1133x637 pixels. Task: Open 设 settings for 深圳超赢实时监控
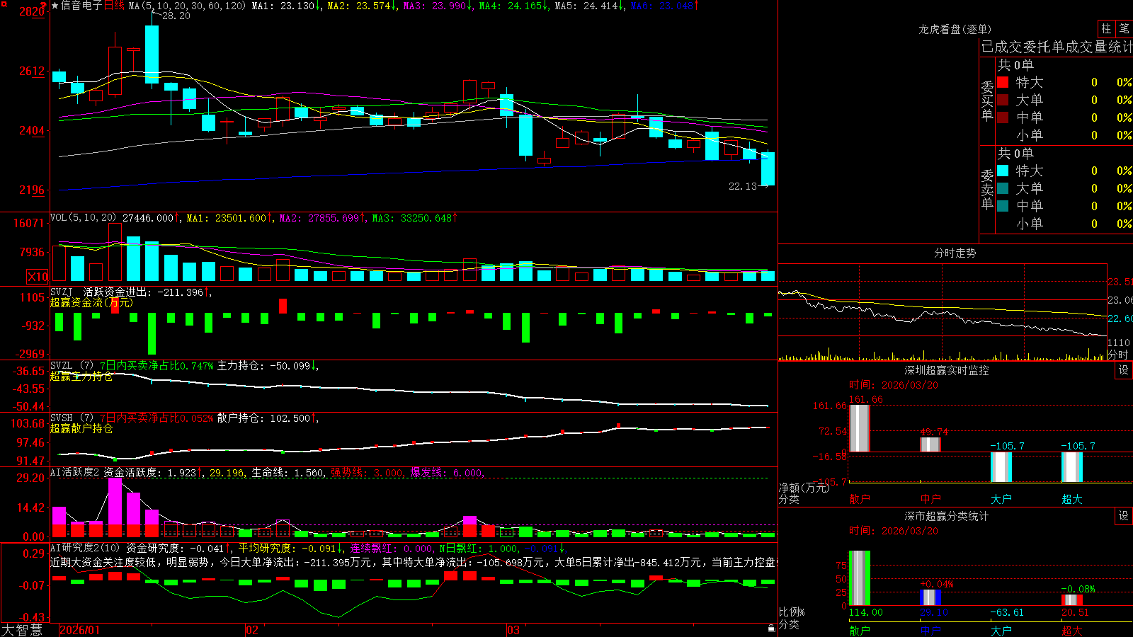(x=1124, y=370)
